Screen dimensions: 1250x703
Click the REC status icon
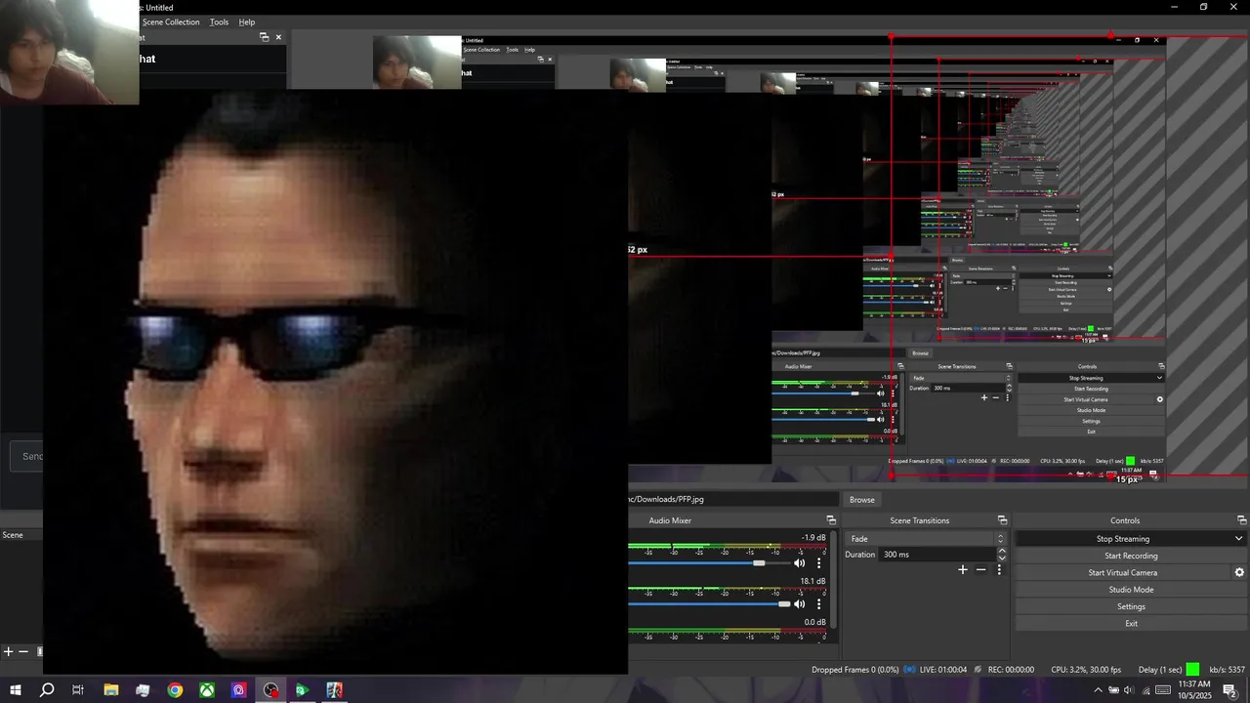click(978, 670)
